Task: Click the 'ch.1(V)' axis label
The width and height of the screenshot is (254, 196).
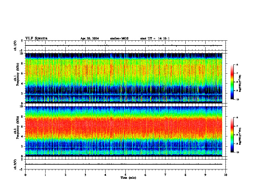Action: click(x=15, y=45)
